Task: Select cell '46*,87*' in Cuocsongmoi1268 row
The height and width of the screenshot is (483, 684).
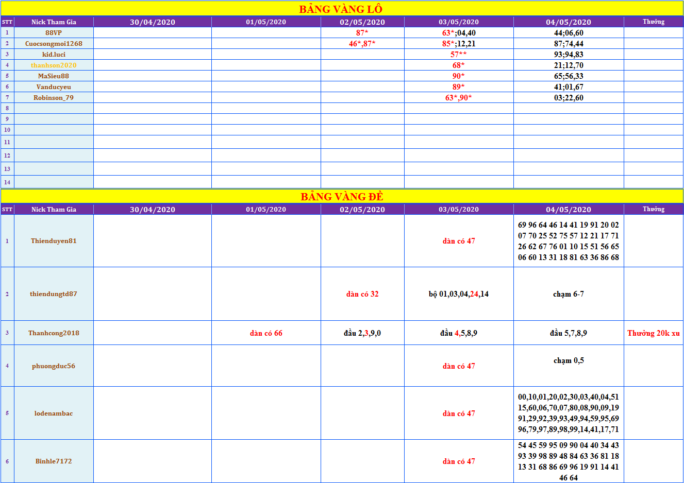Action: coord(362,43)
